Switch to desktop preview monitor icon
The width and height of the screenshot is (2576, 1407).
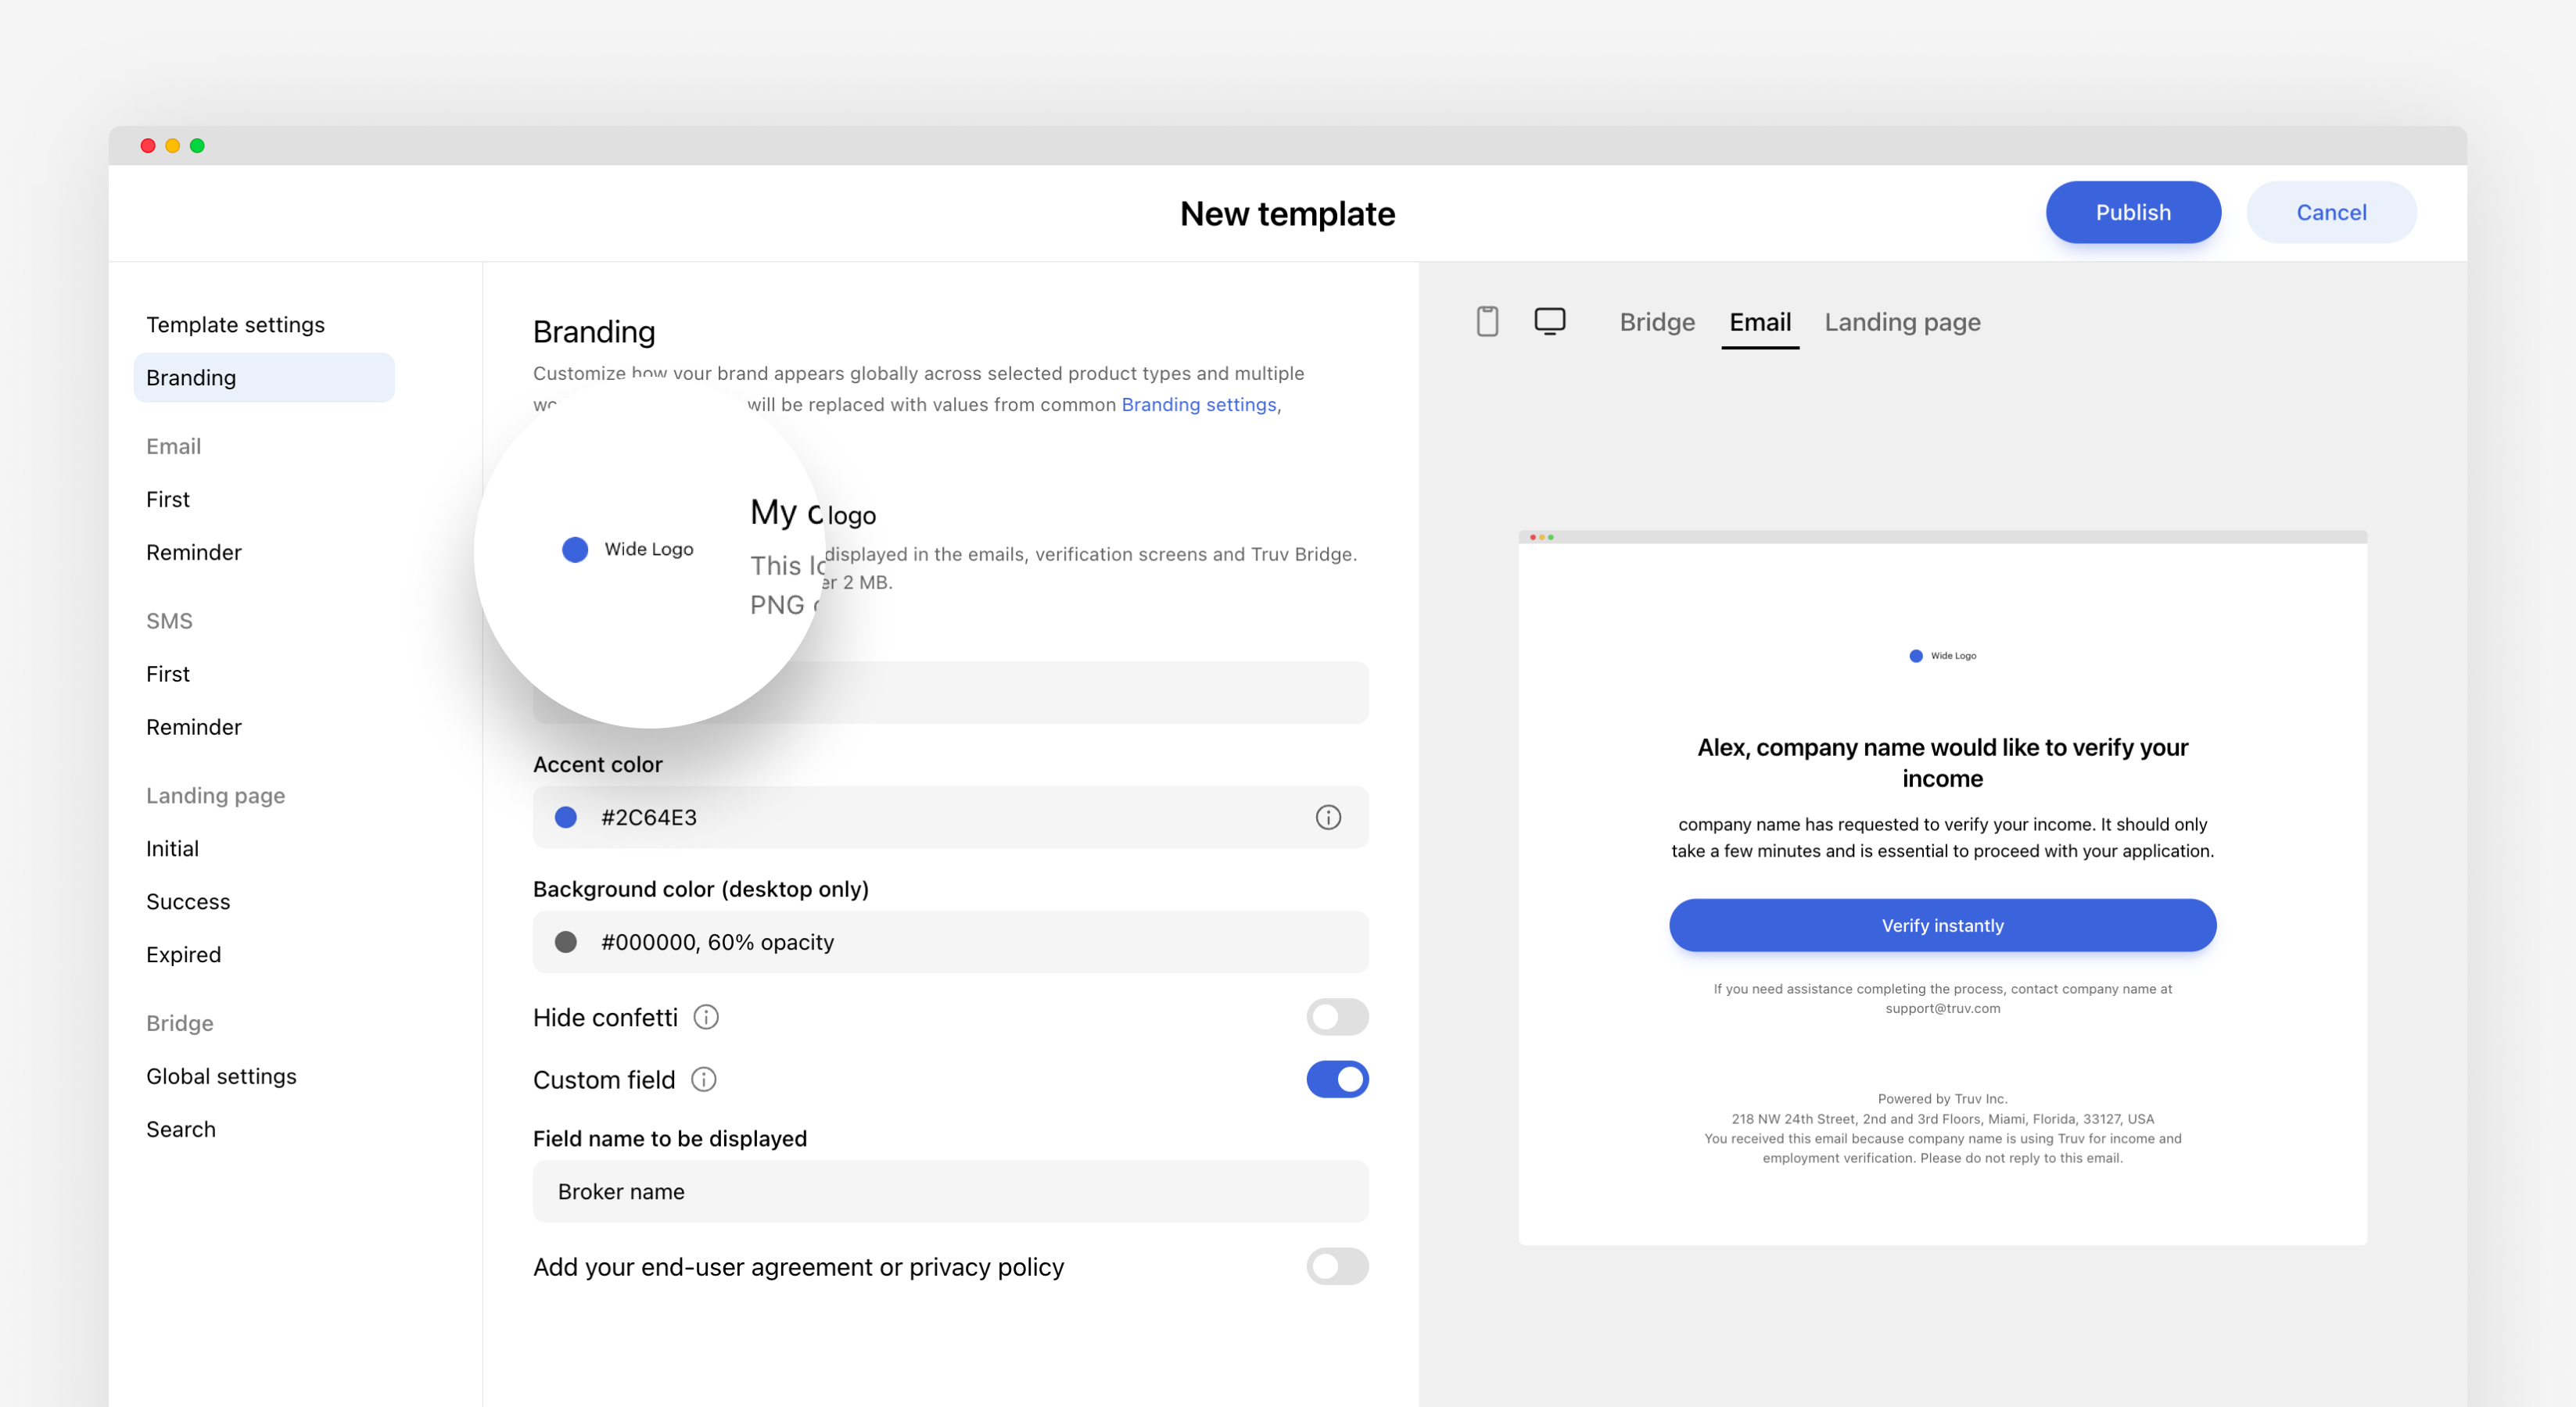pos(1549,322)
